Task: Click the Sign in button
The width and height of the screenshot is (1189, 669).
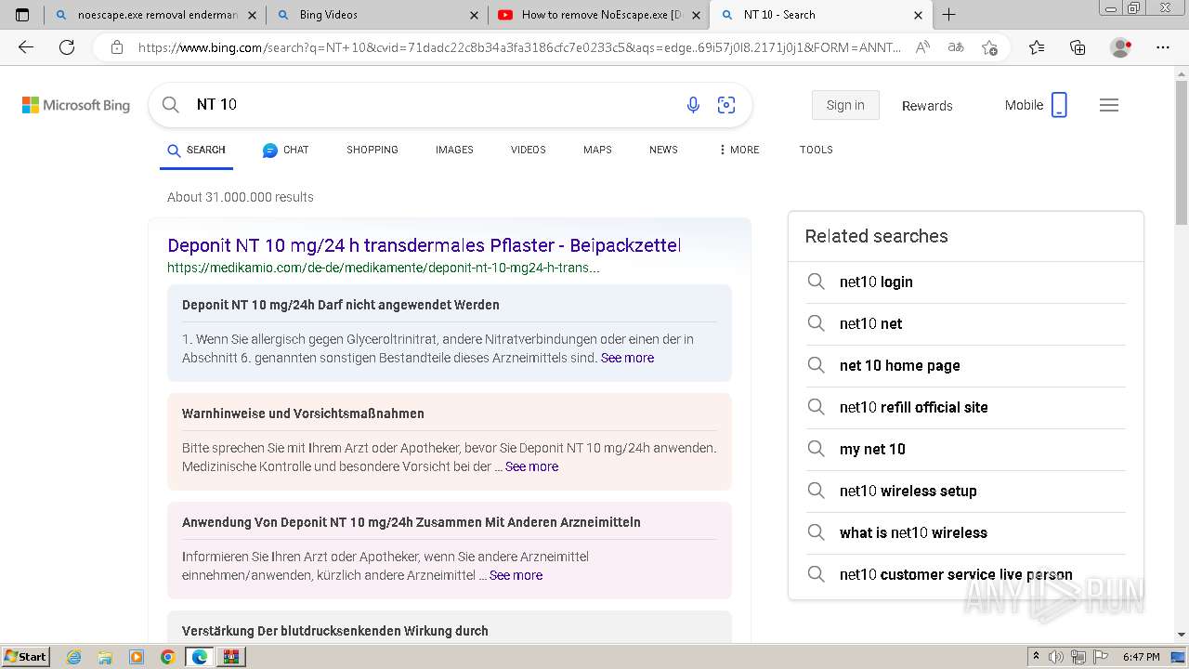Action: pyautogui.click(x=845, y=105)
